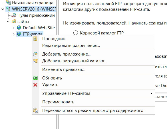
Task: Click the Default Web Site globe icon
Action: (19, 28)
